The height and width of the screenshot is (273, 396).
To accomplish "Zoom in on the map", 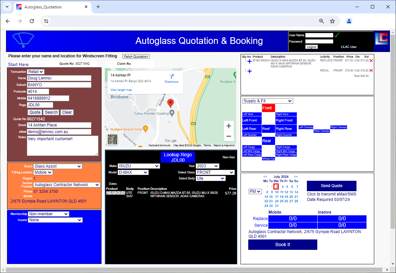I will [228, 126].
